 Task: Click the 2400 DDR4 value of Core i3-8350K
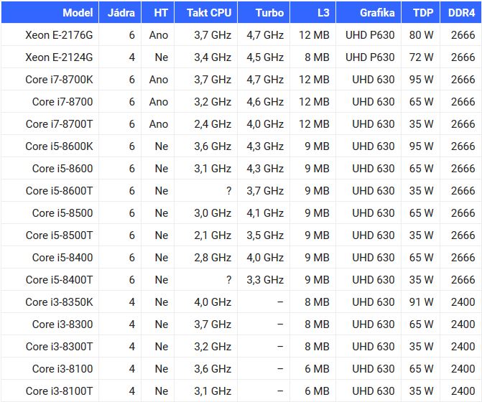point(463,302)
